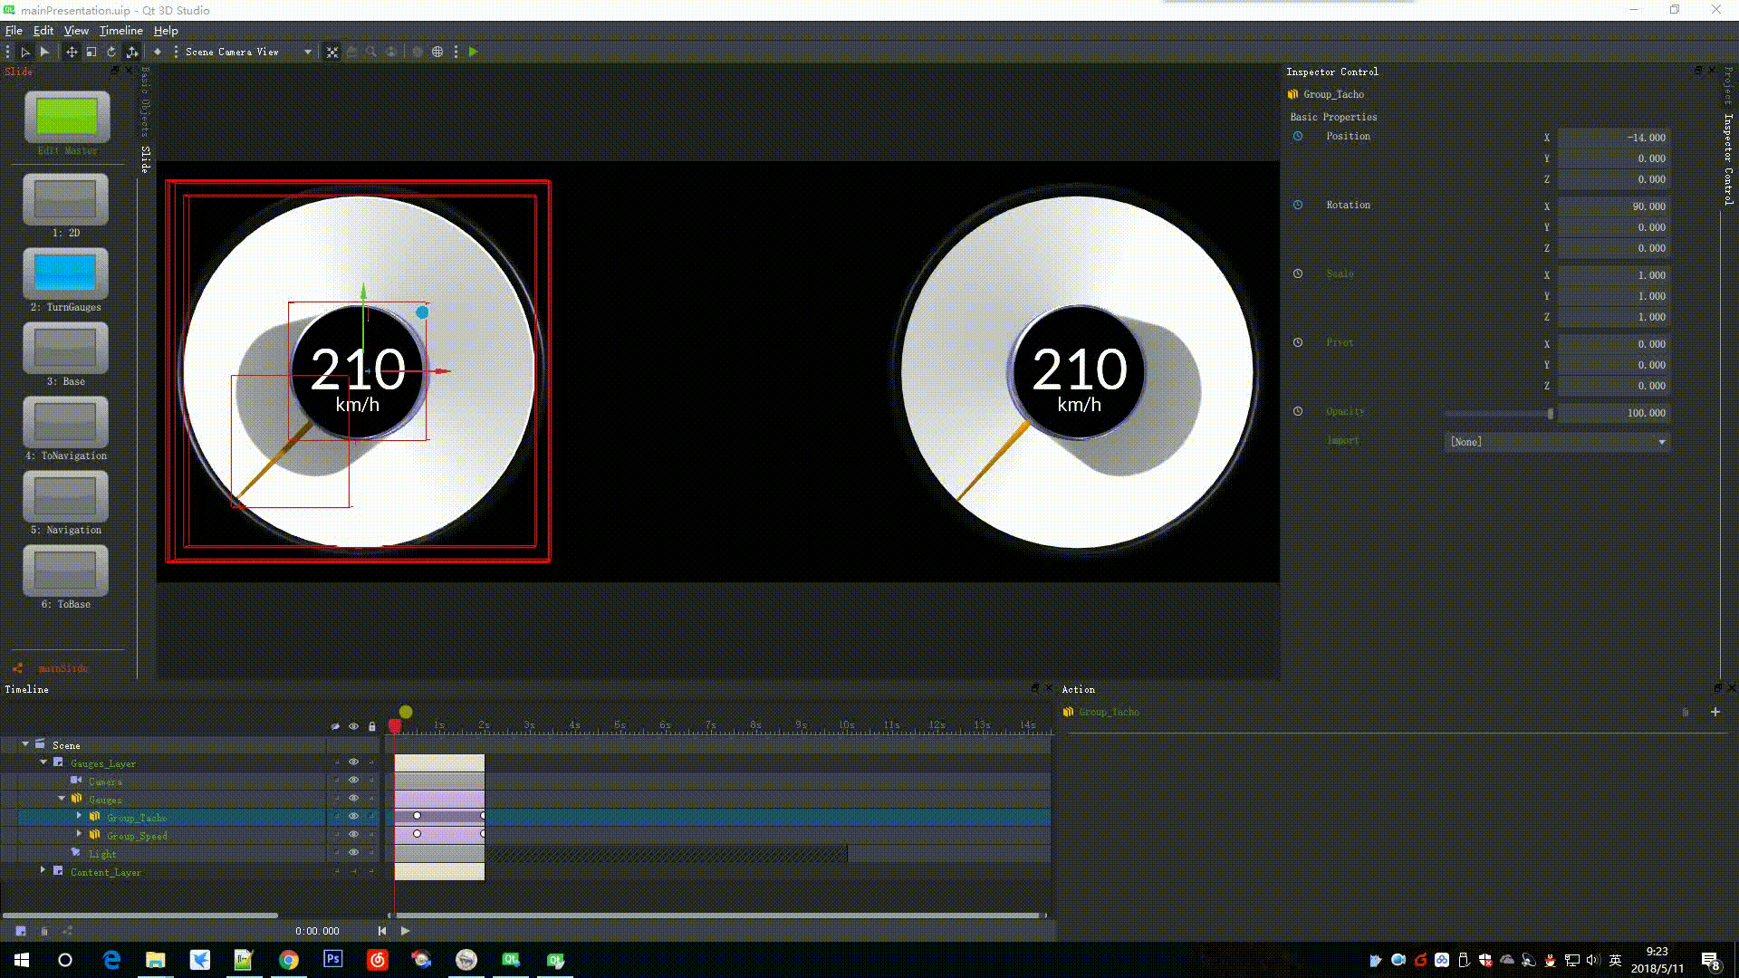Select the Rotate tool in toolbar
This screenshot has height=978, width=1739.
(111, 52)
